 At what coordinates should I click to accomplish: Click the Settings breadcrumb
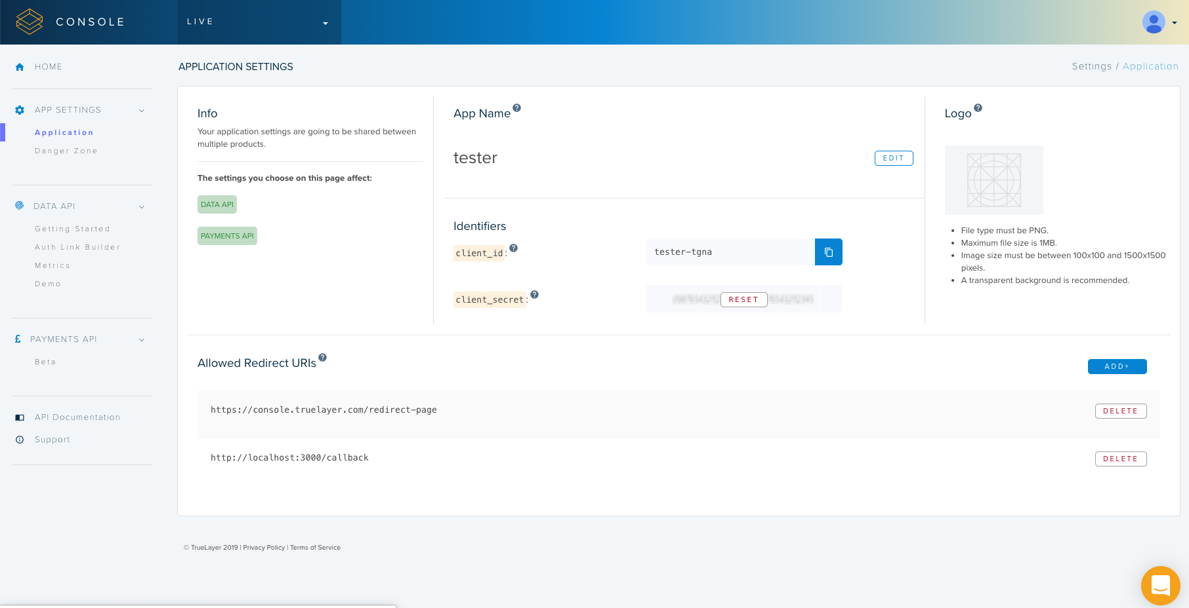pyautogui.click(x=1092, y=66)
